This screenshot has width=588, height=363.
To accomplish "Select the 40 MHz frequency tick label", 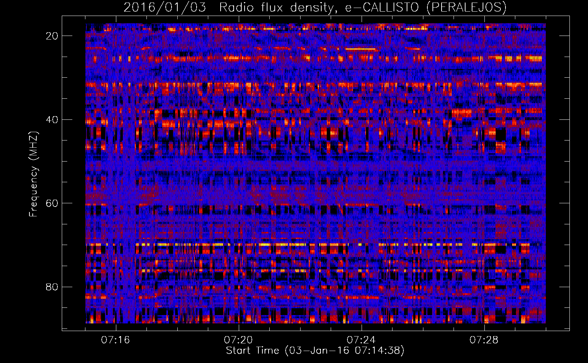I will tap(52, 120).
